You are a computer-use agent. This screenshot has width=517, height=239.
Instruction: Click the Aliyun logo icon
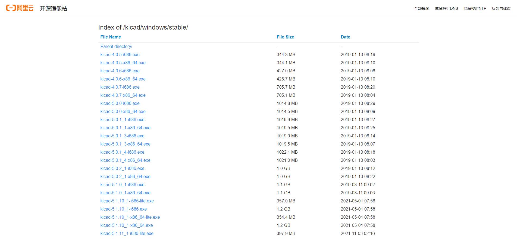(x=20, y=8)
